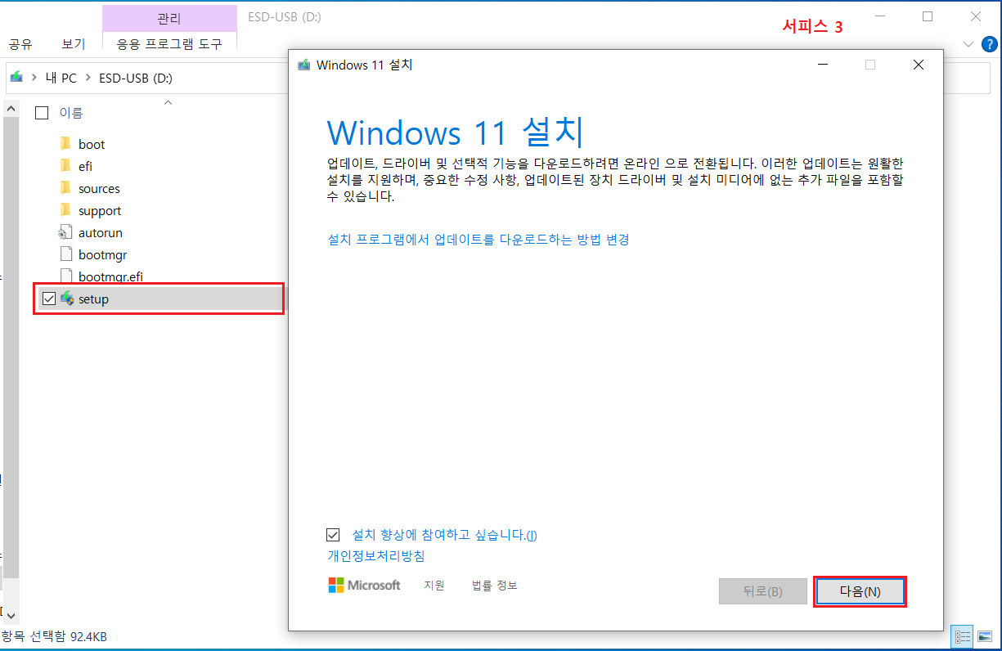This screenshot has height=651, width=1002.
Task: Open the 응용 프로그램 도구 tab
Action: (169, 44)
